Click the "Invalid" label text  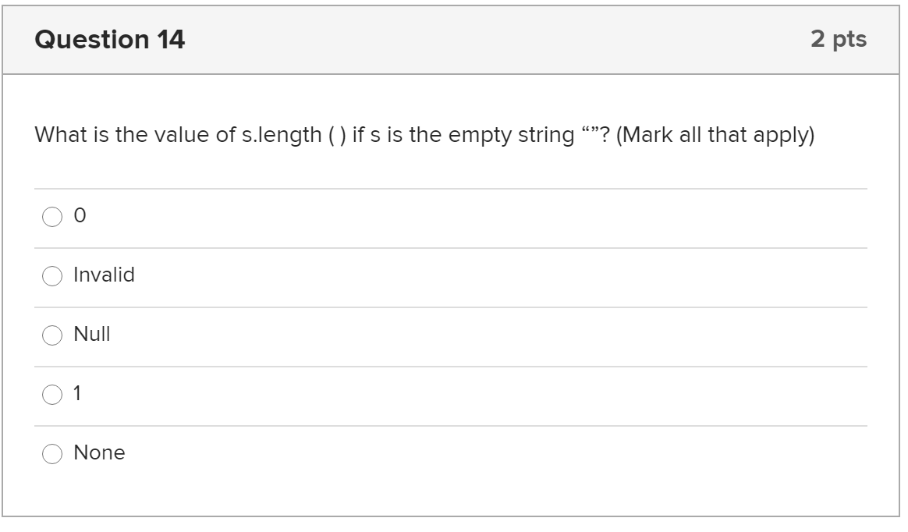click(103, 275)
